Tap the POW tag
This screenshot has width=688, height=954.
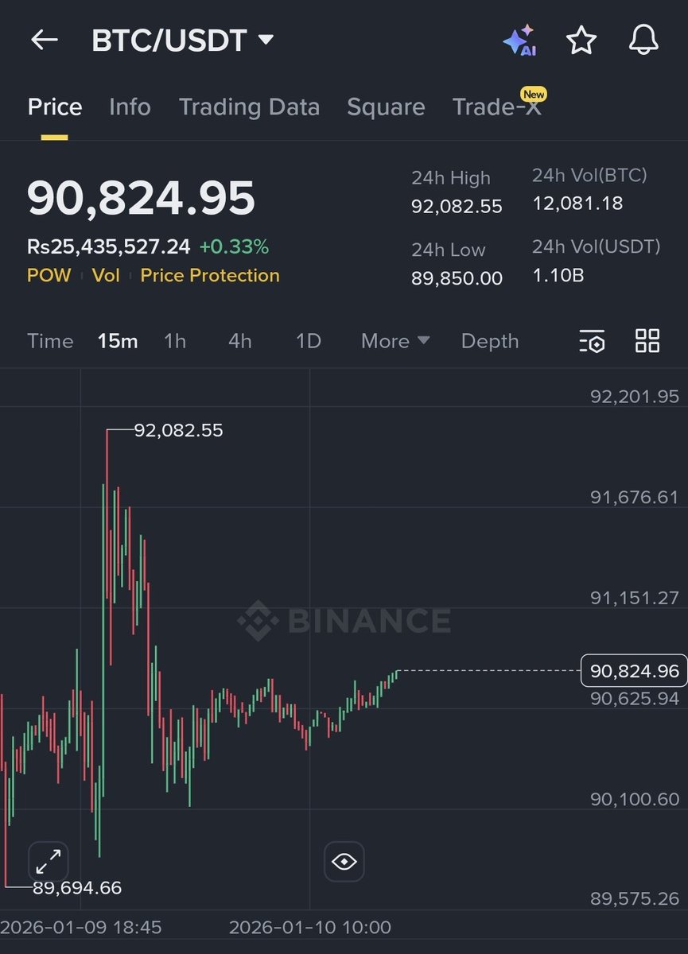(x=49, y=275)
